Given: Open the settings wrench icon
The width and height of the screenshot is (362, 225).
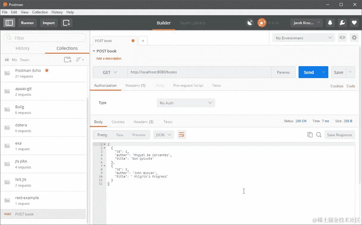Looking at the screenshot, I should tap(342, 23).
